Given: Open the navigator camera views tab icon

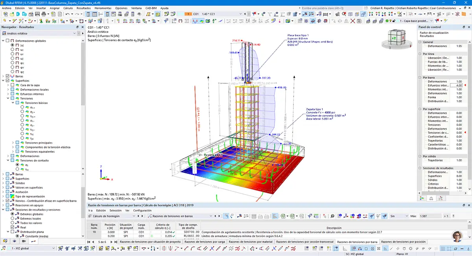Looking at the screenshot, I should click(x=24, y=241).
